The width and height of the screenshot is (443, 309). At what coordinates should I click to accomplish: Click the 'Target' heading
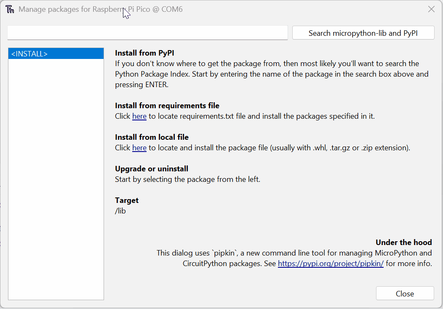tap(127, 200)
